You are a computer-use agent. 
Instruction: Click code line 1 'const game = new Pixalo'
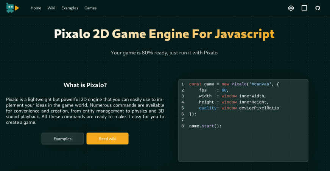234,84
